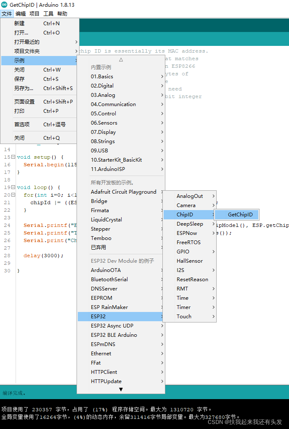The width and height of the screenshot is (289, 429).
Task: Open Camera submenu
Action: [x=190, y=205]
